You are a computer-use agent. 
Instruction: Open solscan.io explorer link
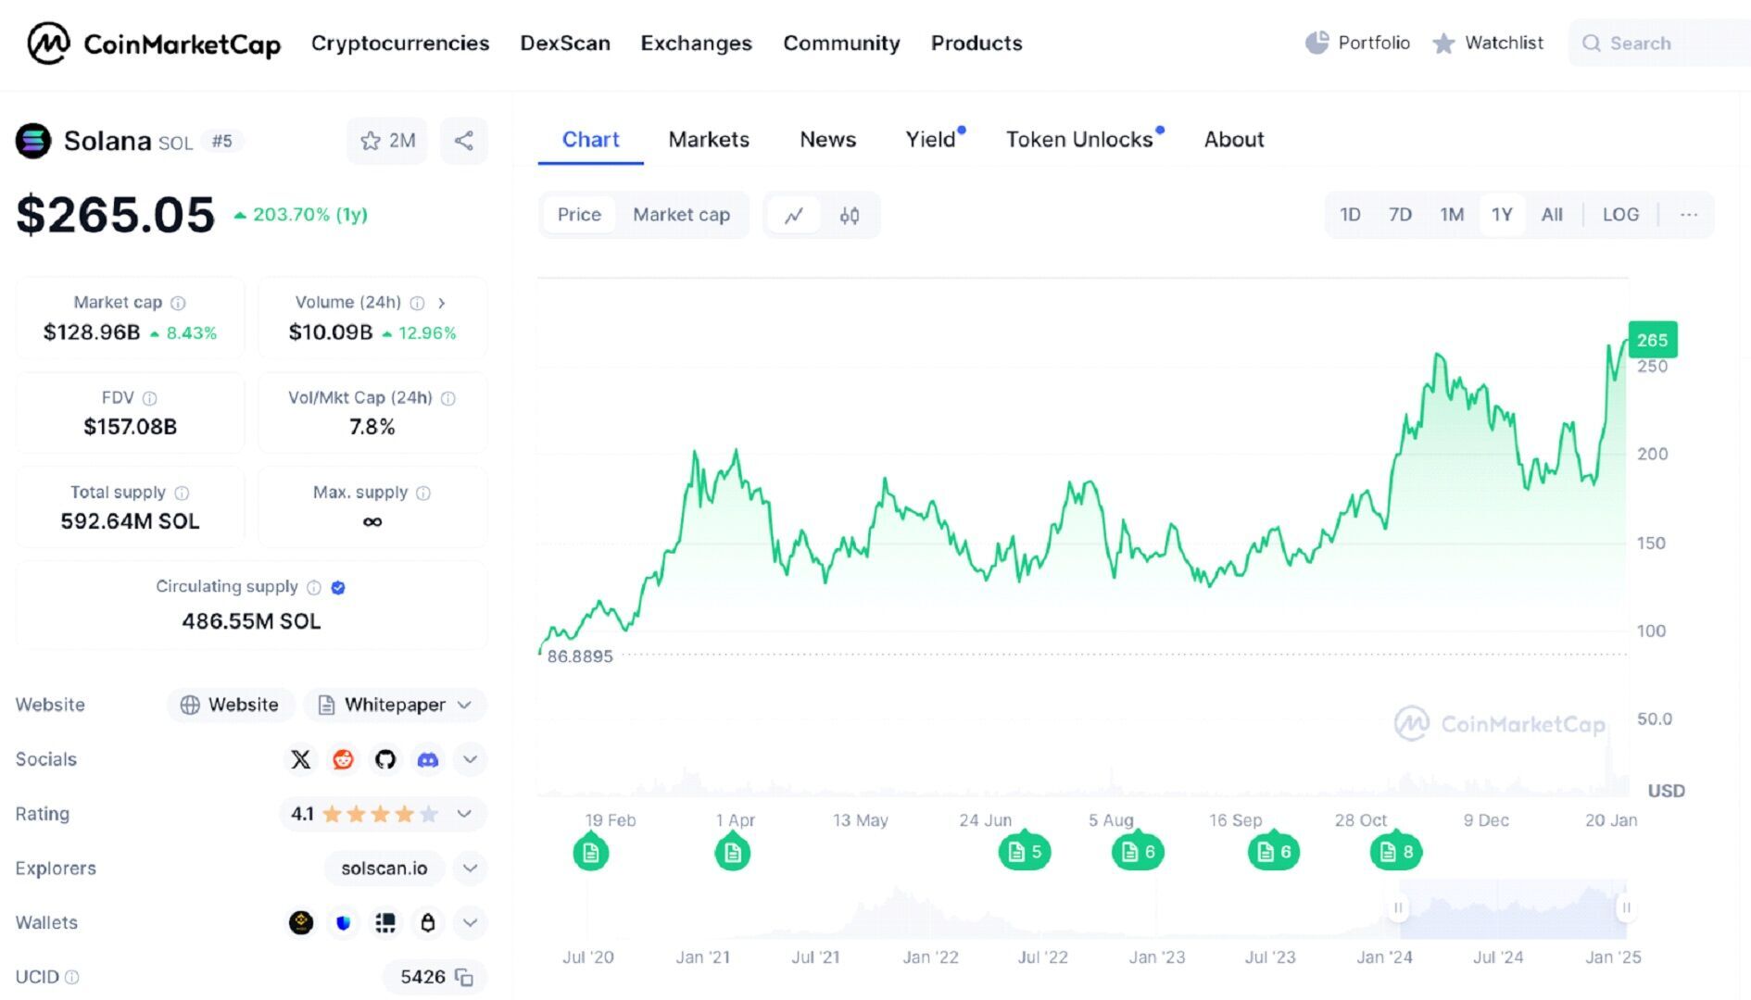(x=384, y=869)
